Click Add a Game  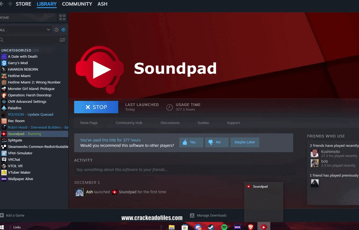click(12, 216)
